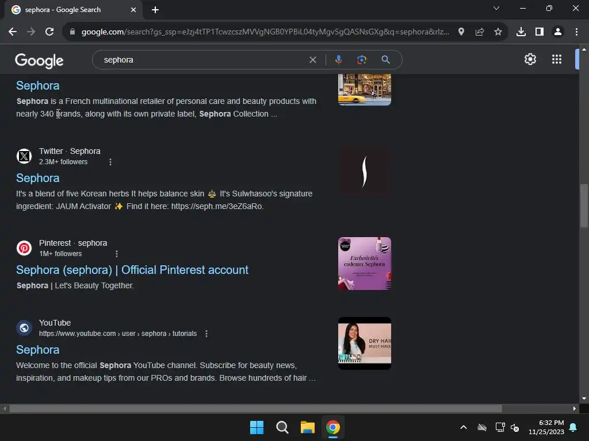
Task: Open the notifications bell
Action: (573, 427)
